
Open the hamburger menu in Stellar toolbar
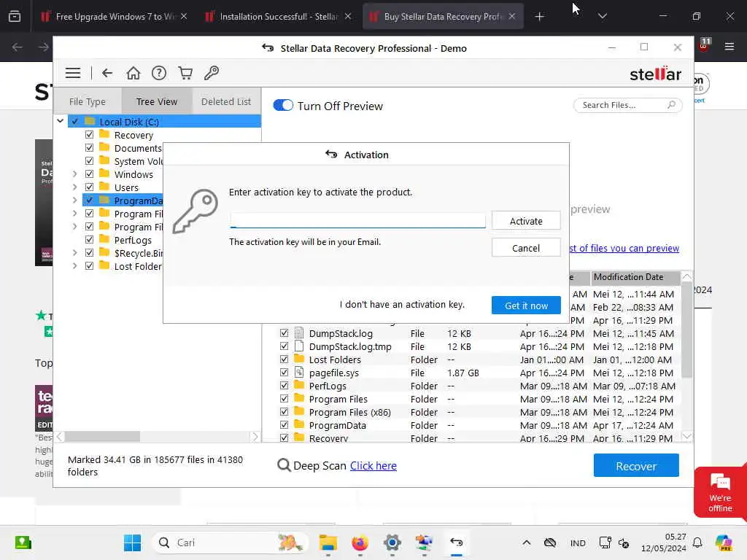73,73
